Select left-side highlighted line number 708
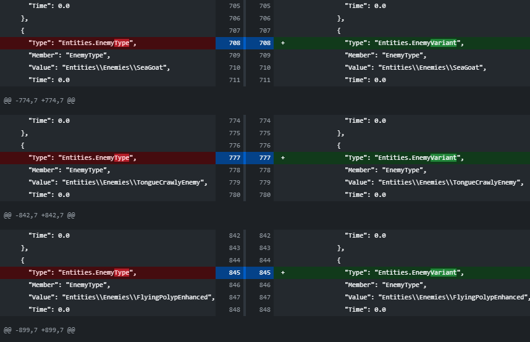The width and height of the screenshot is (530, 342). [x=234, y=43]
